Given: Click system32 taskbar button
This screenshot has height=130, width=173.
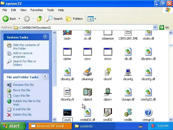Looking at the screenshot, I should (94, 126).
